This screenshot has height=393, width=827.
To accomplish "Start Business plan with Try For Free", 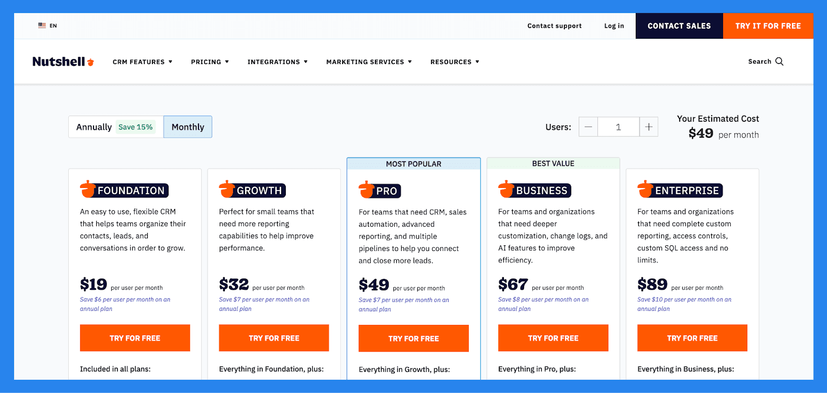I will coord(553,338).
